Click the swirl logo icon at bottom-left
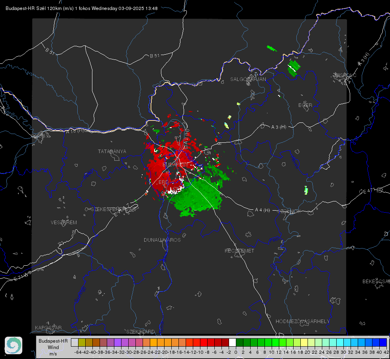The height and width of the screenshot is (359, 390). tap(14, 345)
